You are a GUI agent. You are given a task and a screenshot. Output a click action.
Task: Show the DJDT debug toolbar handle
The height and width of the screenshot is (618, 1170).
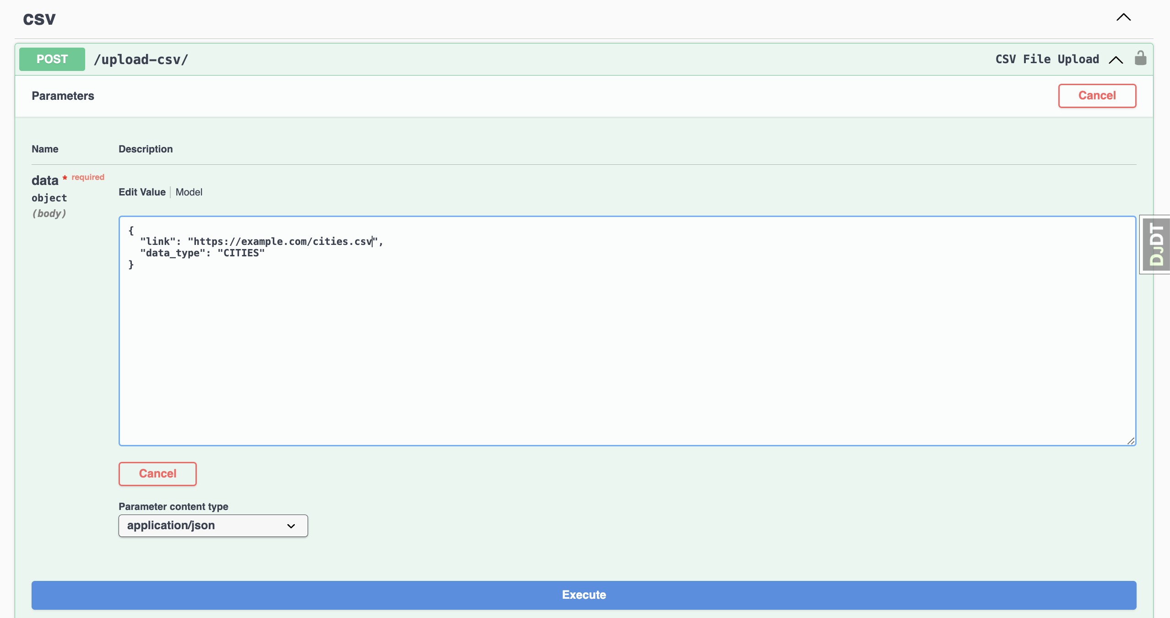(x=1156, y=244)
